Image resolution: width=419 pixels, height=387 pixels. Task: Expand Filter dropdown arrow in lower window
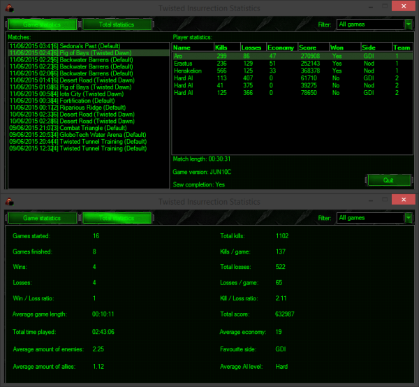click(409, 218)
